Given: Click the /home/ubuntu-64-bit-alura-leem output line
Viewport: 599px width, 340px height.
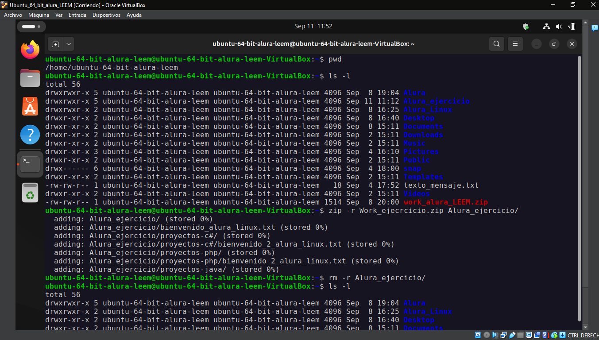Looking at the screenshot, I should click(112, 68).
